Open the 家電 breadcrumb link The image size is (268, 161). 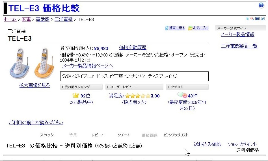click(26, 19)
